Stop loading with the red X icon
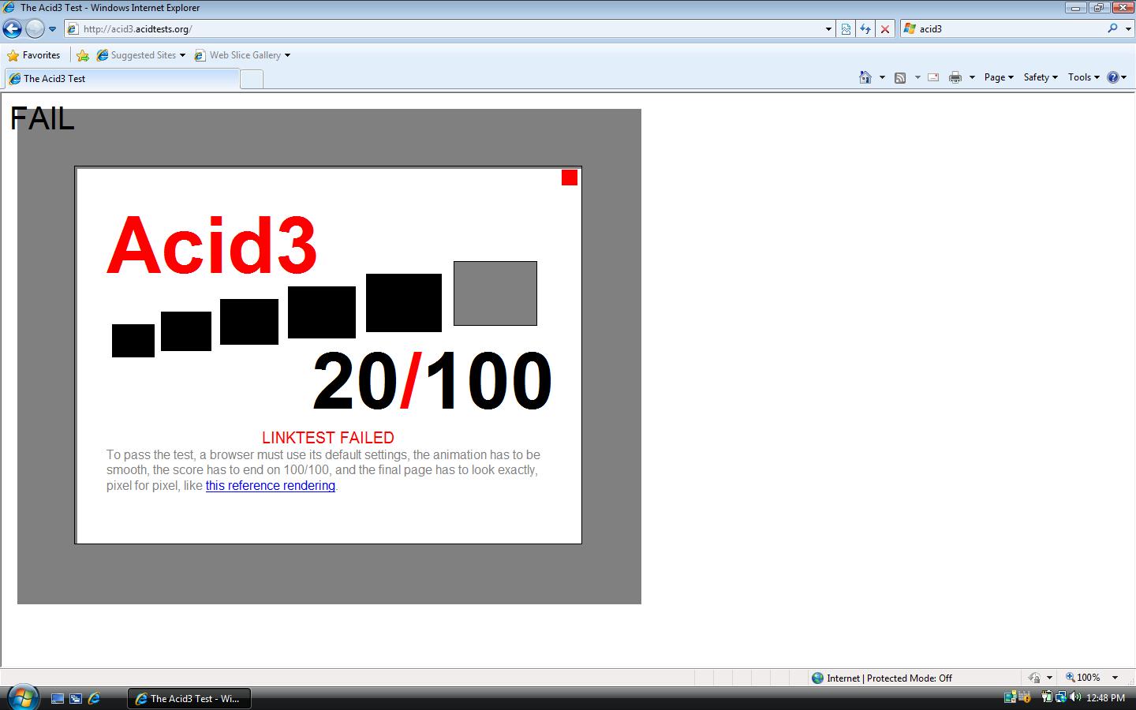 click(x=885, y=29)
